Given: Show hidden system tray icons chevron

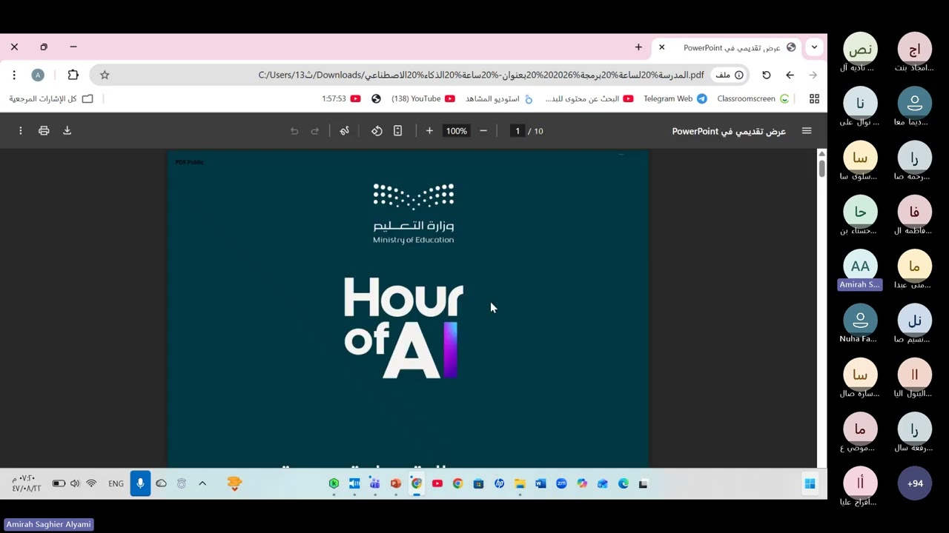Looking at the screenshot, I should 202,483.
